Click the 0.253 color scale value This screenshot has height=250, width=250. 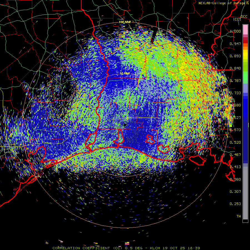[235, 204]
